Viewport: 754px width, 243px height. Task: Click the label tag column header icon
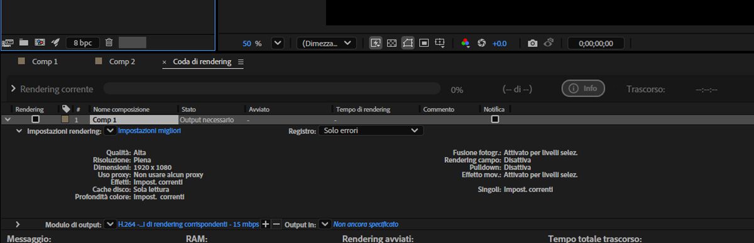click(x=66, y=109)
